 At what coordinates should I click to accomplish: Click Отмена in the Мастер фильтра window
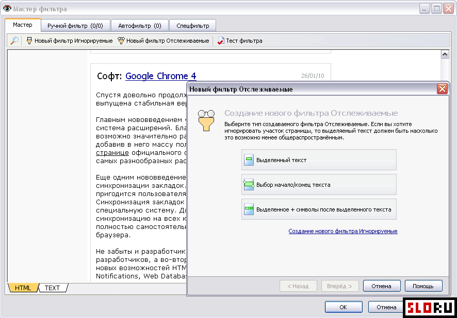(x=386, y=307)
